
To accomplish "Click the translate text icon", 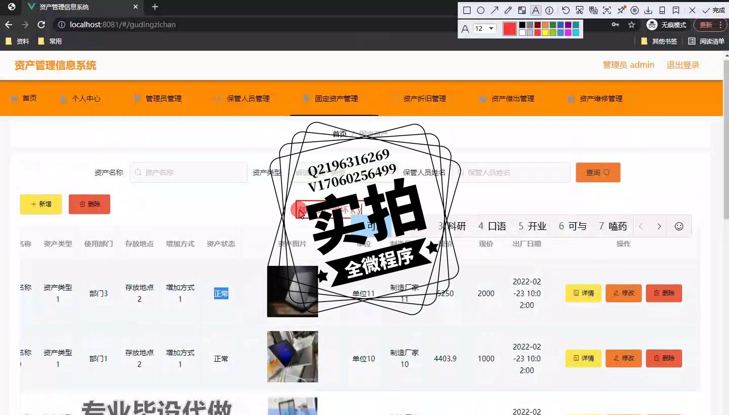I will (x=593, y=10).
